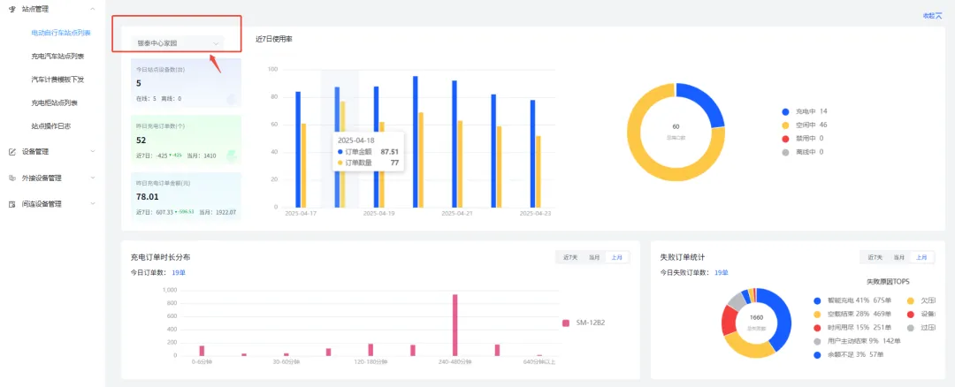Image resolution: width=955 pixels, height=387 pixels.
Task: Collapse the 站点管理 menu section
Action: tap(93, 7)
